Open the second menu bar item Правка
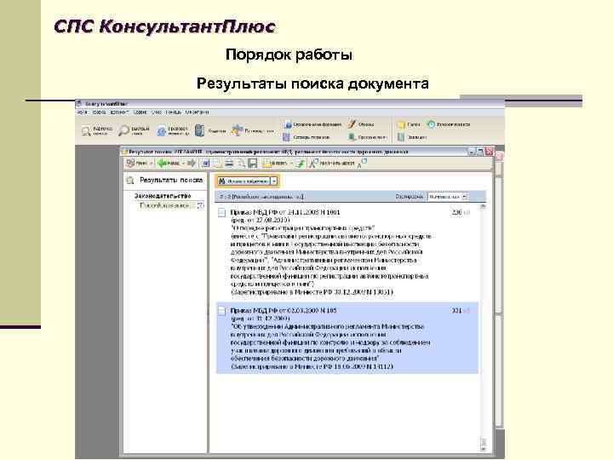 [99, 112]
